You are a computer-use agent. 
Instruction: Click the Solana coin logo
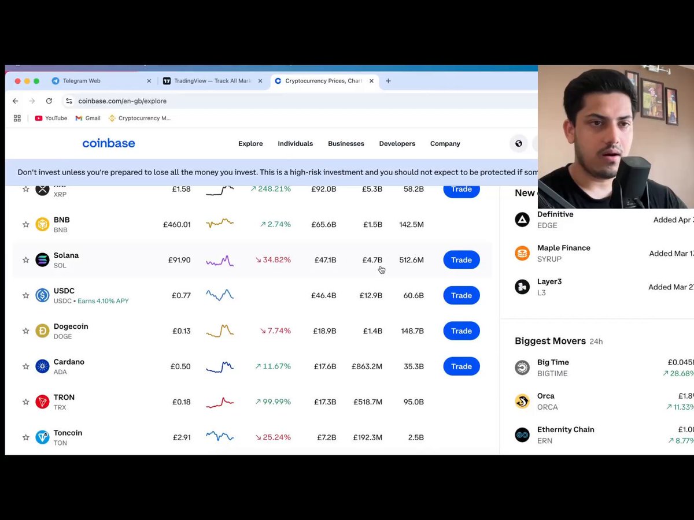(42, 260)
